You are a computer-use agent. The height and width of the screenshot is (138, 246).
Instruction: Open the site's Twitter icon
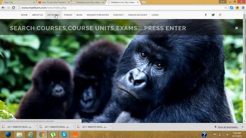(213, 15)
